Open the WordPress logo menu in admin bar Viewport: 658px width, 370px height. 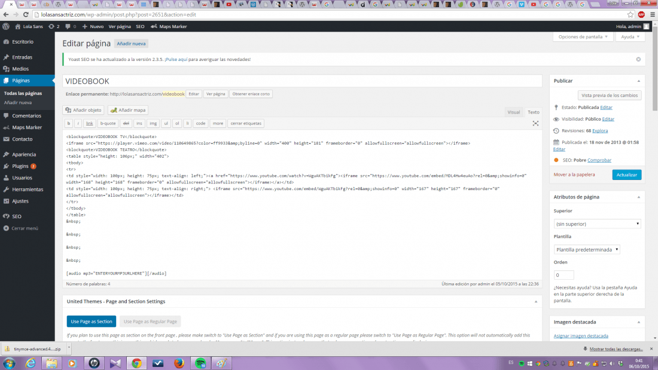click(x=6, y=26)
